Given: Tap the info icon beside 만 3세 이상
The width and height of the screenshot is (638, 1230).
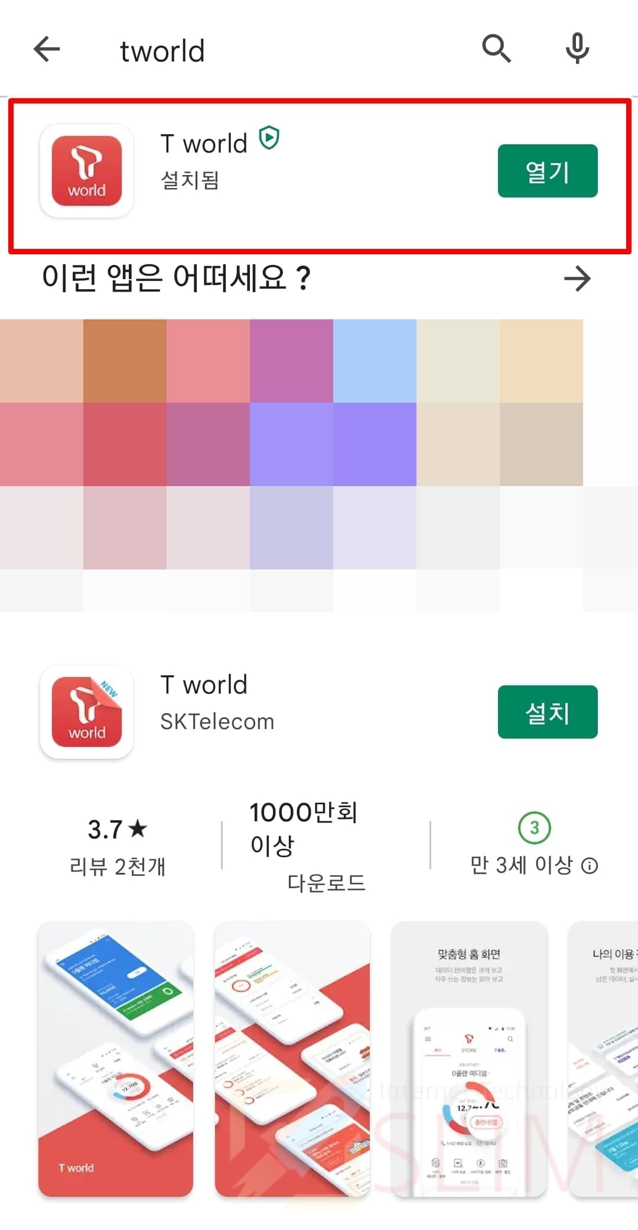Looking at the screenshot, I should click(x=590, y=866).
